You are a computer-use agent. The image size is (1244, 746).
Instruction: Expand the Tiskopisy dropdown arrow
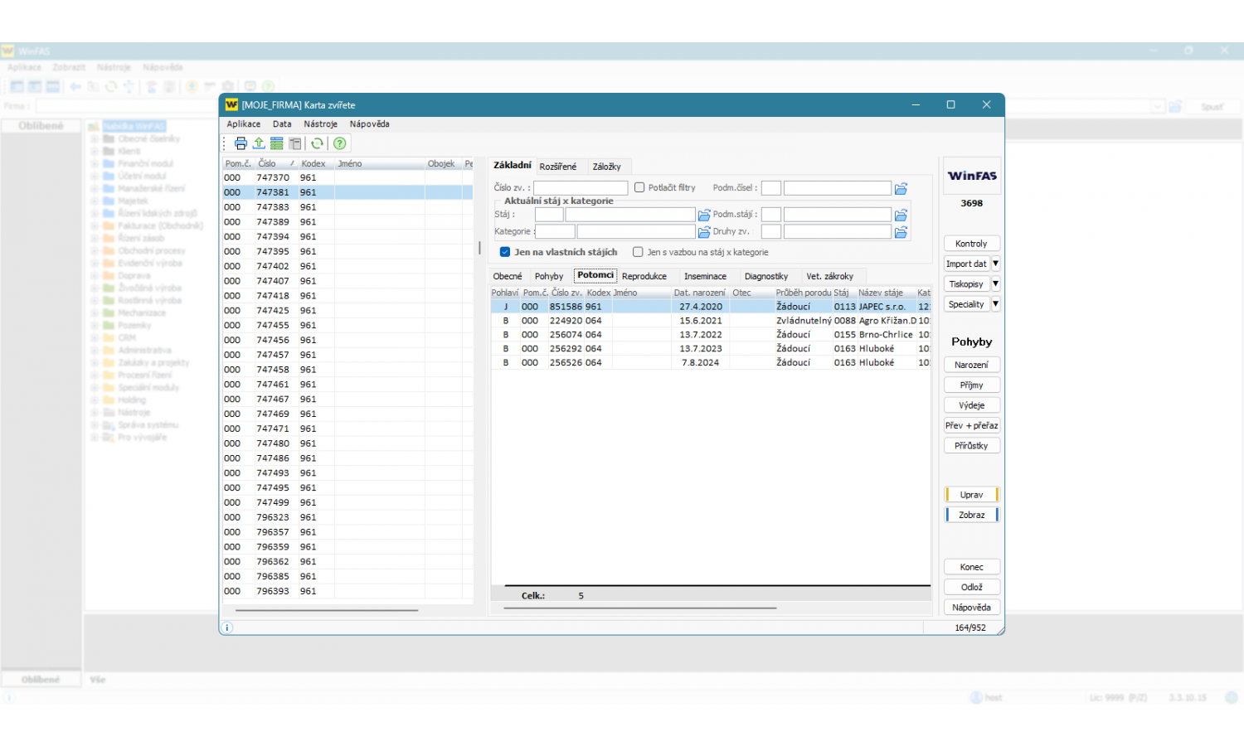pyautogui.click(x=995, y=284)
